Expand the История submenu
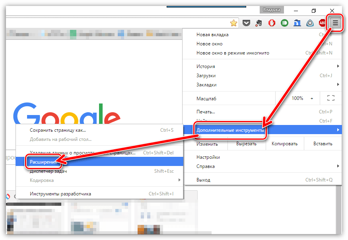 262,66
